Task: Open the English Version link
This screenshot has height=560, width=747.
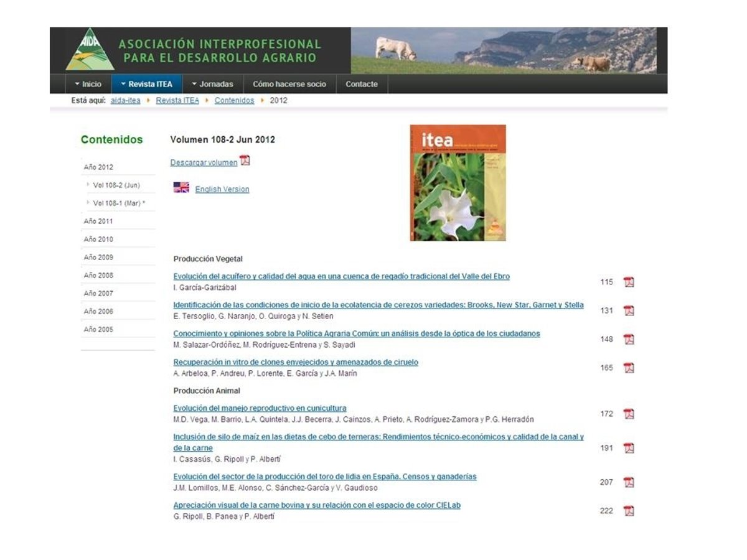Action: point(222,189)
